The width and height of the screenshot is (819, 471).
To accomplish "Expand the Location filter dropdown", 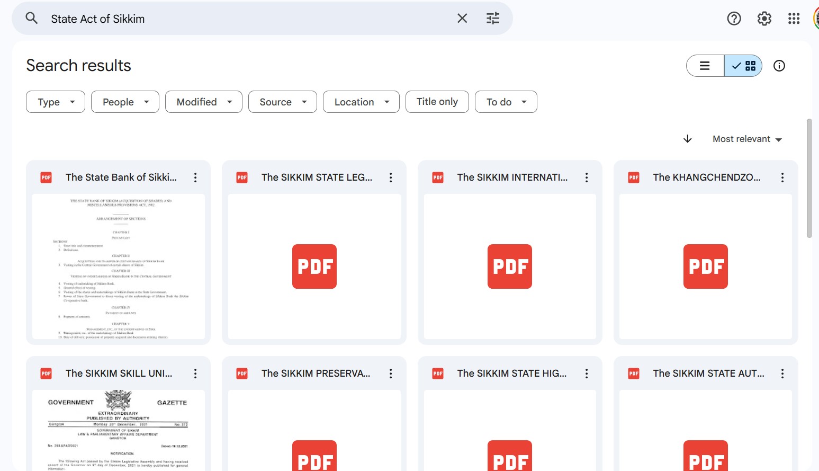I will [361, 102].
